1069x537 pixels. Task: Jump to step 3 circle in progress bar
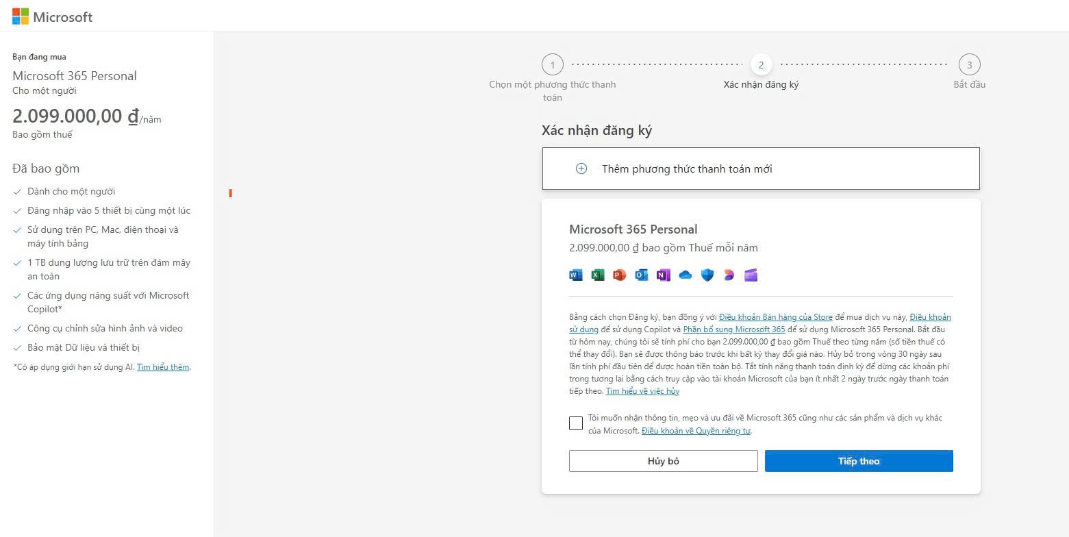click(x=969, y=65)
